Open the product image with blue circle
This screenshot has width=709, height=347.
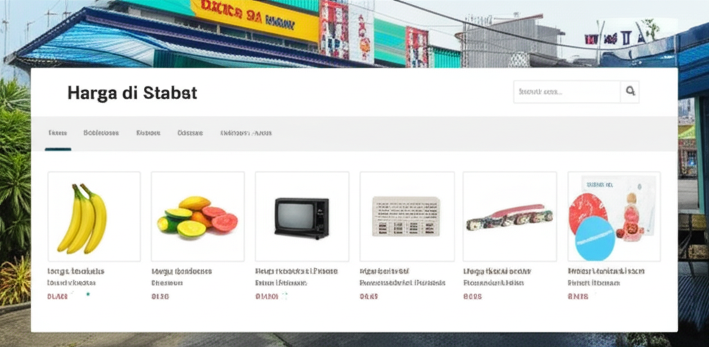[614, 216]
